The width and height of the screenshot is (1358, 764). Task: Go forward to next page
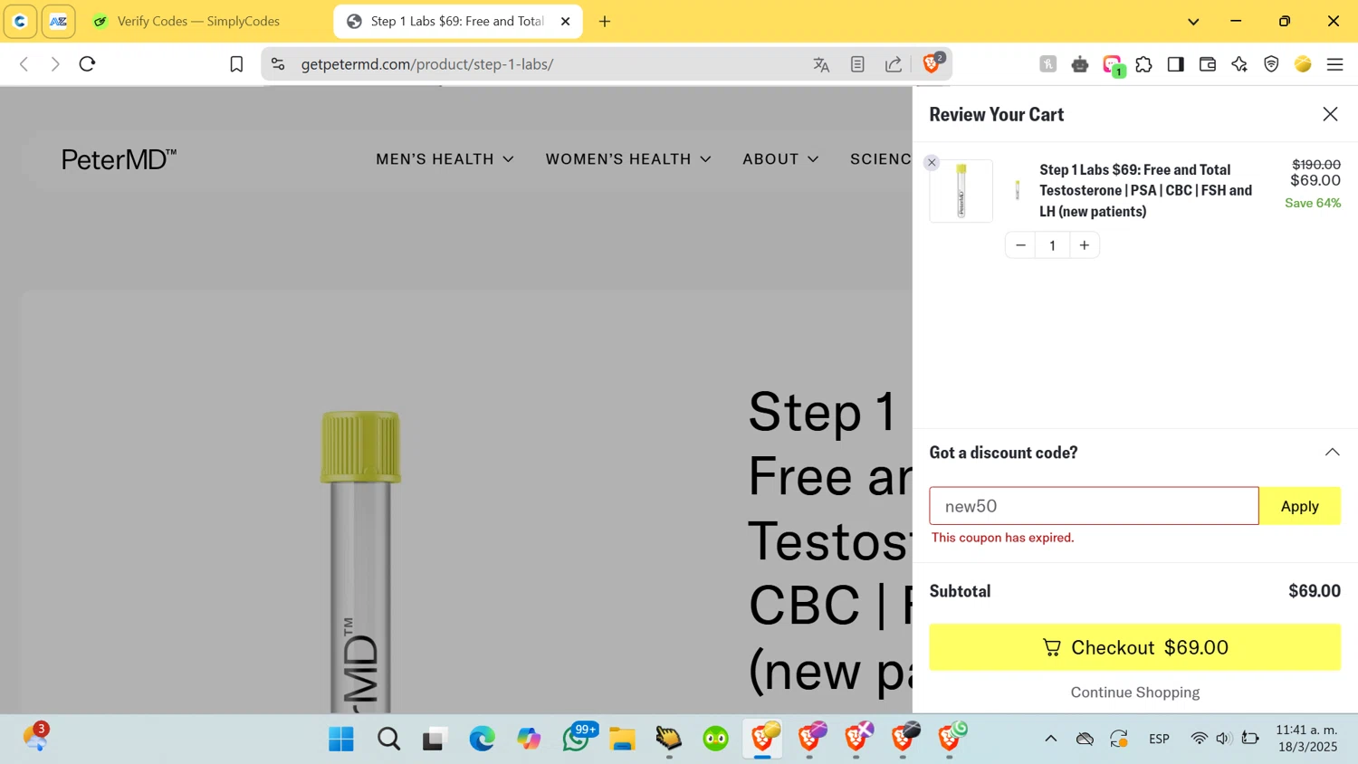point(55,64)
